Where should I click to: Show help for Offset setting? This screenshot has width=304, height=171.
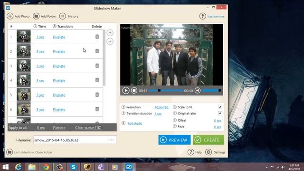click(175, 120)
